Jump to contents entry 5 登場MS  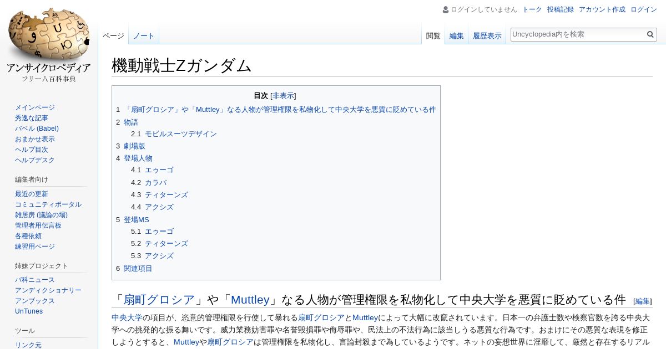pyautogui.click(x=133, y=220)
